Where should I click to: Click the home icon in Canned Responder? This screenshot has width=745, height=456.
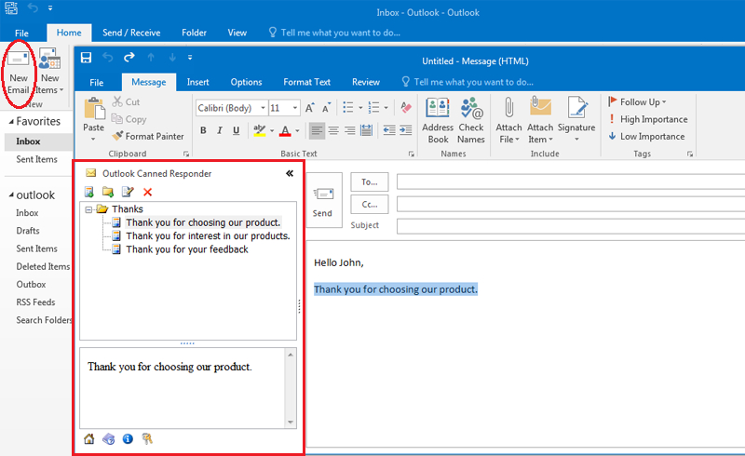pos(88,439)
